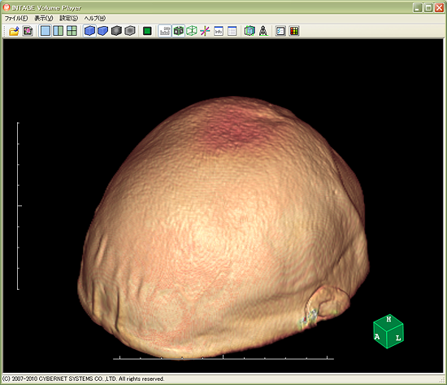
Task: Click the clipping box cube icon
Action: [250, 31]
